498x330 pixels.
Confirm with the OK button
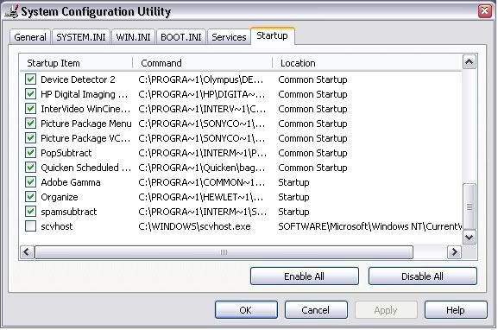coord(246,310)
